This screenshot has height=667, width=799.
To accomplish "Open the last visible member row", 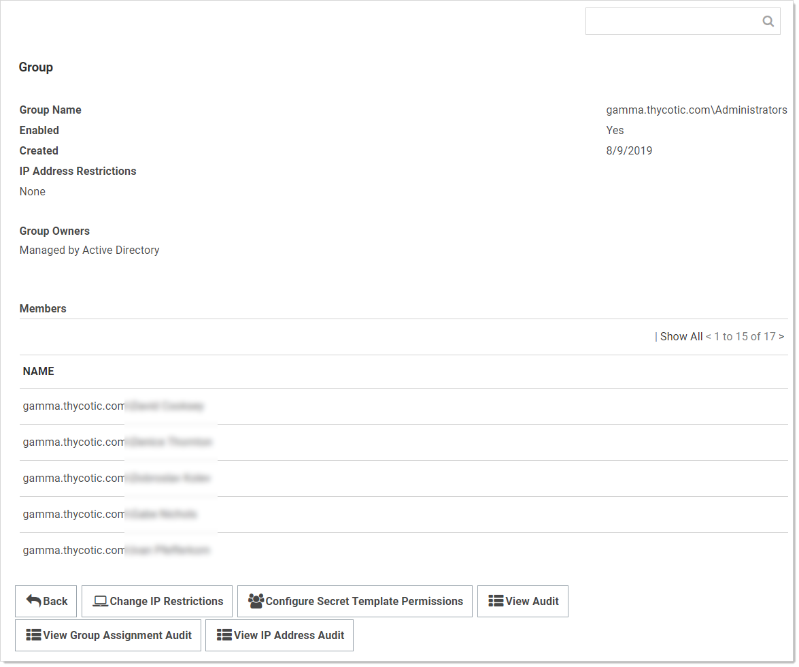I will (116, 551).
